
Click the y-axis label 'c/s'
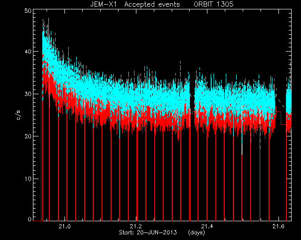click(x=19, y=115)
